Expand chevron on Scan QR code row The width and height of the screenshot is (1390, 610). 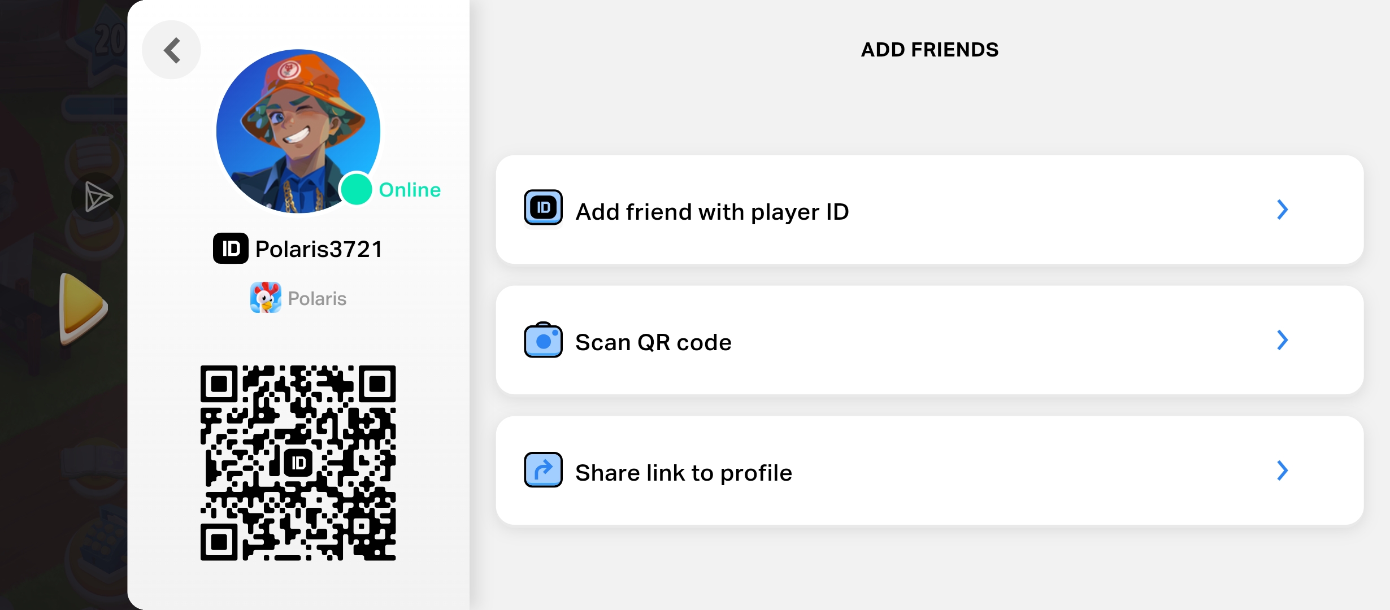[1282, 340]
